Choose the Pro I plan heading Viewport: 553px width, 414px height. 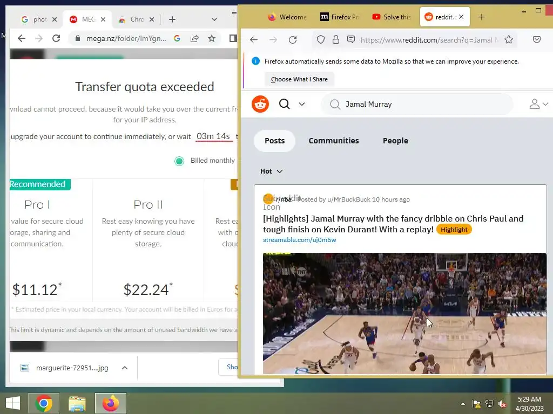37,204
